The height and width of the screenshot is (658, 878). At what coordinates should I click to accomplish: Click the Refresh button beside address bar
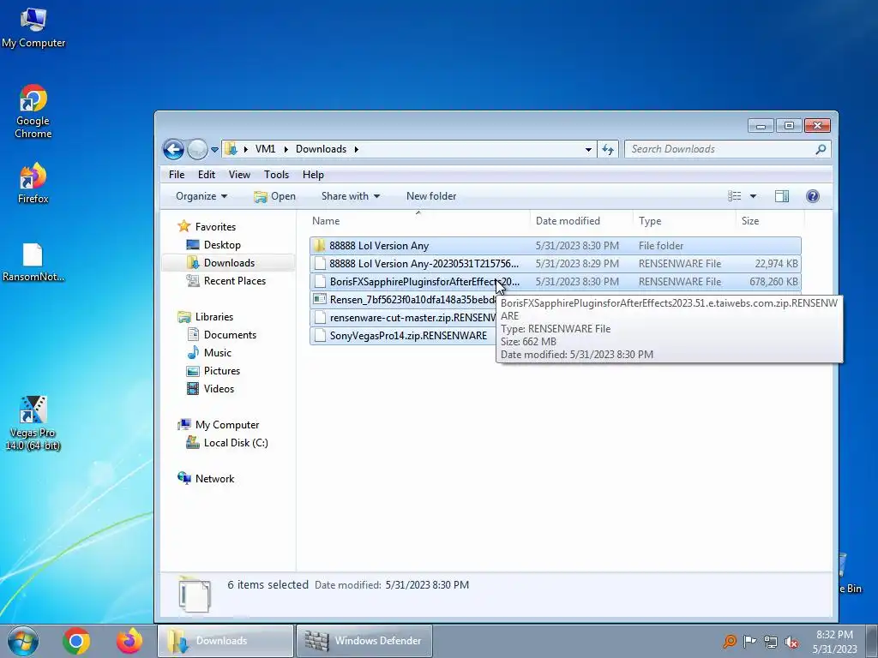pyautogui.click(x=608, y=149)
